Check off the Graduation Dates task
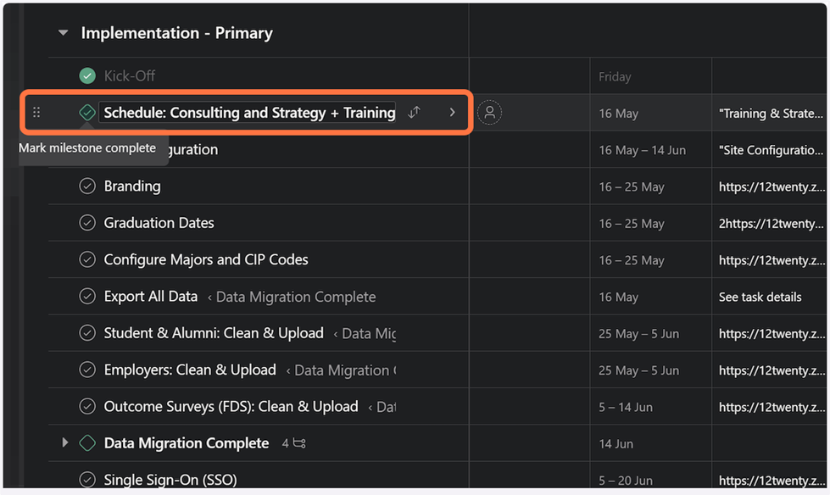Viewport: 830px width, 495px height. 86,224
